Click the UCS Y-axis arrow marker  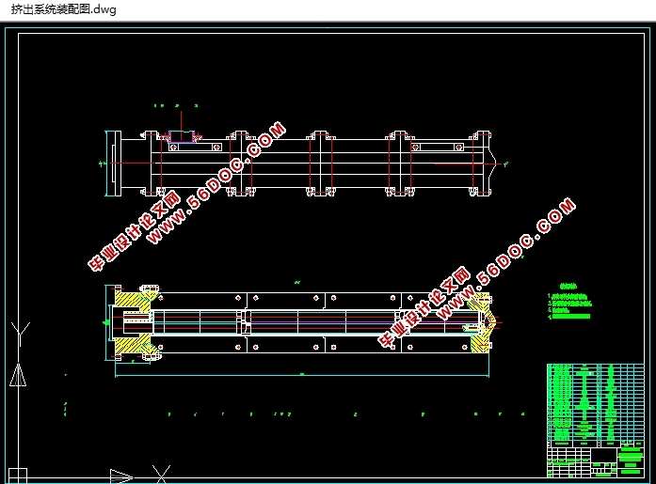pos(18,375)
